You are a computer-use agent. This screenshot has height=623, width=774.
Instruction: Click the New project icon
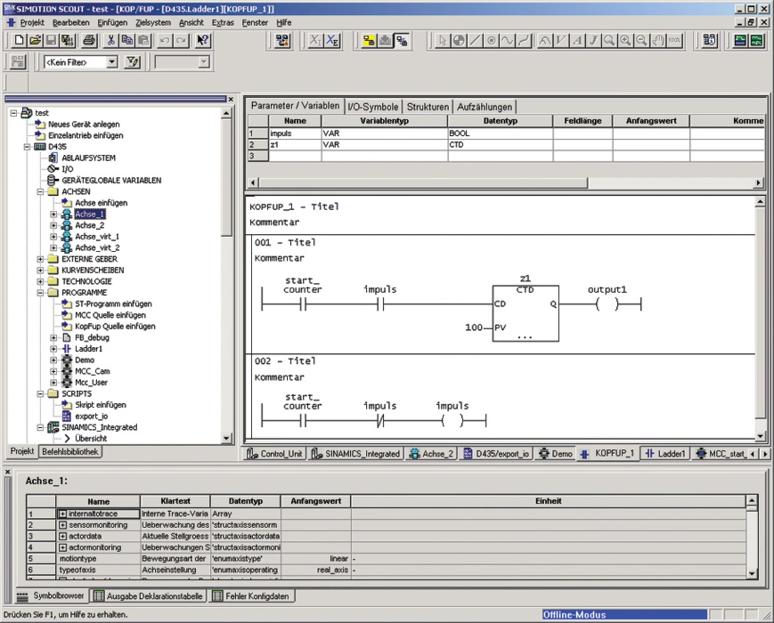[x=19, y=40]
